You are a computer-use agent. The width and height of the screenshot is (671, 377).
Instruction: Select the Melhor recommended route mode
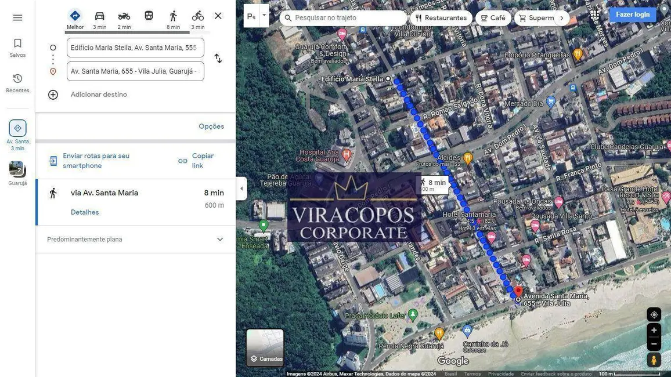coord(75,19)
